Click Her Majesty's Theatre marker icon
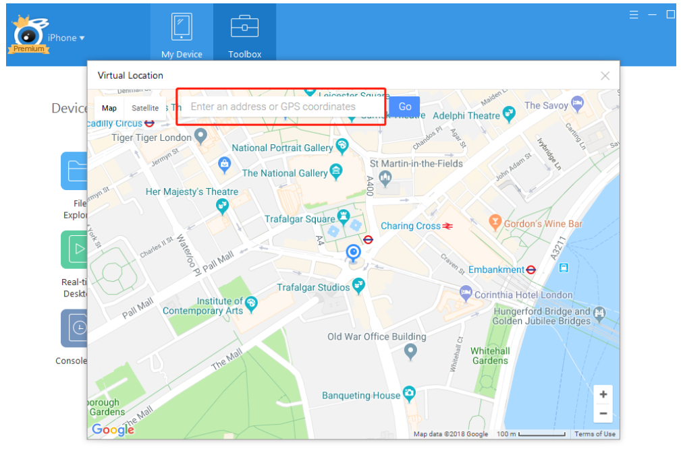Viewport: 681px width, 457px height. [x=222, y=206]
